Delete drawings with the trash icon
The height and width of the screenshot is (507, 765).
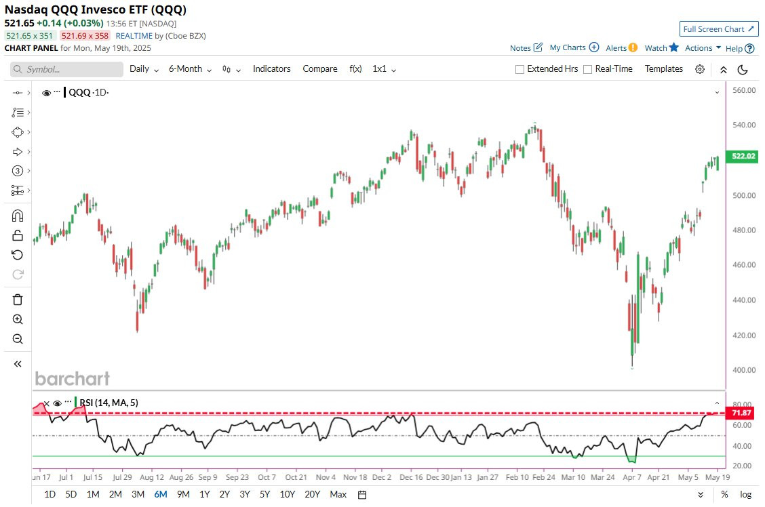coord(18,300)
